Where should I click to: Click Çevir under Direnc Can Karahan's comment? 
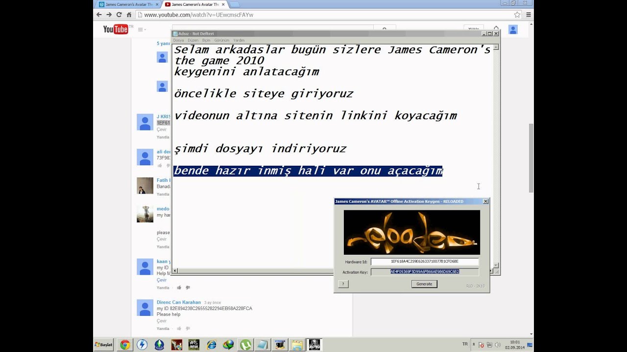click(x=162, y=321)
